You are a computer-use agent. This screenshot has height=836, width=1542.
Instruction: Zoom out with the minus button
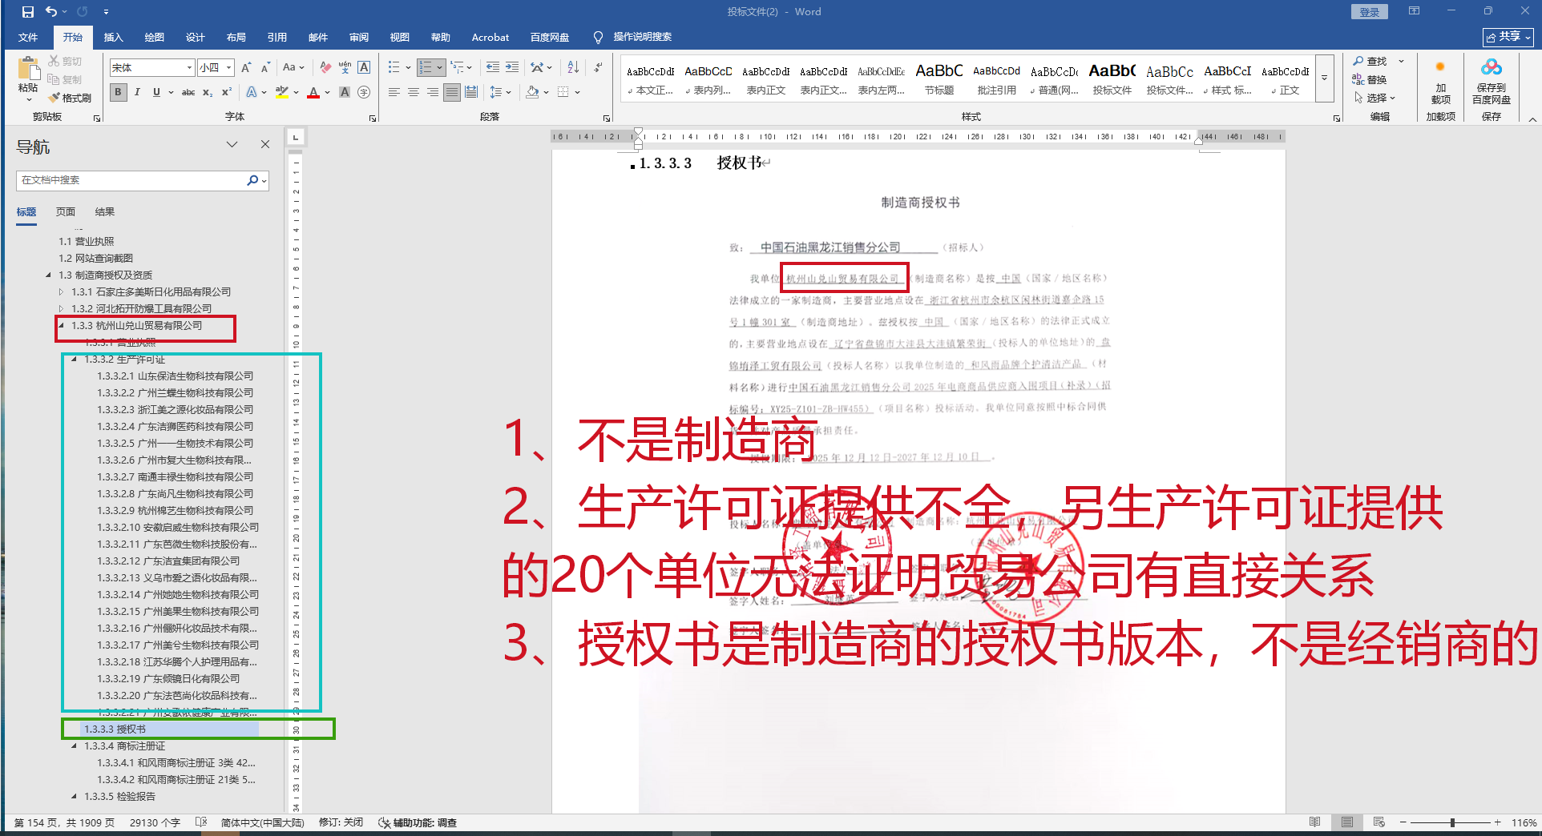coord(1403,822)
